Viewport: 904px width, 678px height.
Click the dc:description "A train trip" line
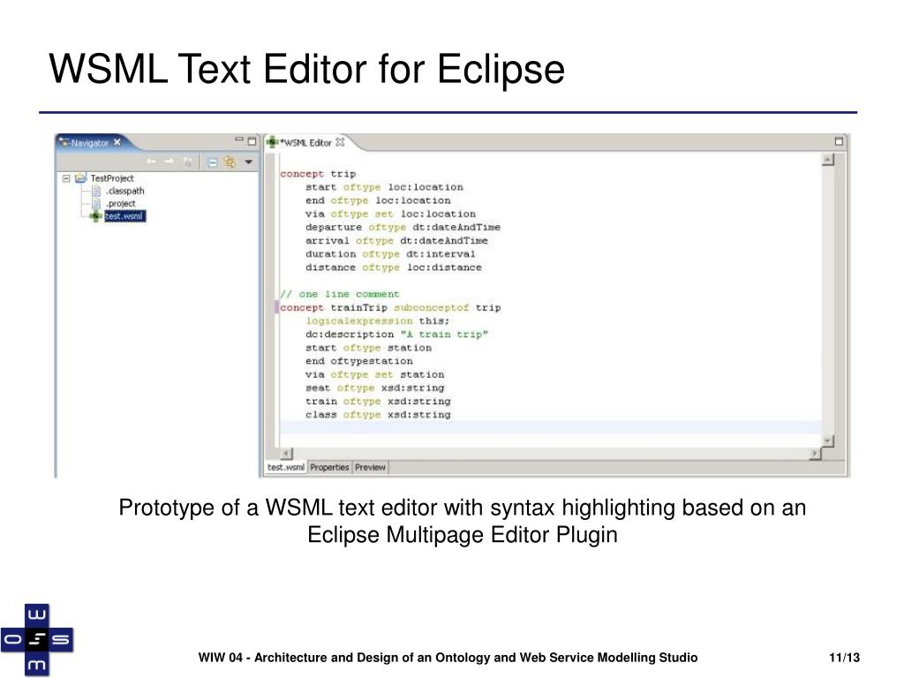[396, 335]
